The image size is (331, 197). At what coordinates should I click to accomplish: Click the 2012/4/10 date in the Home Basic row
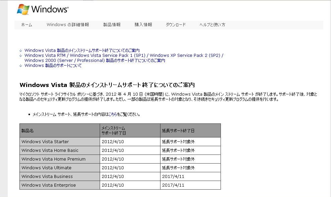[113, 151]
